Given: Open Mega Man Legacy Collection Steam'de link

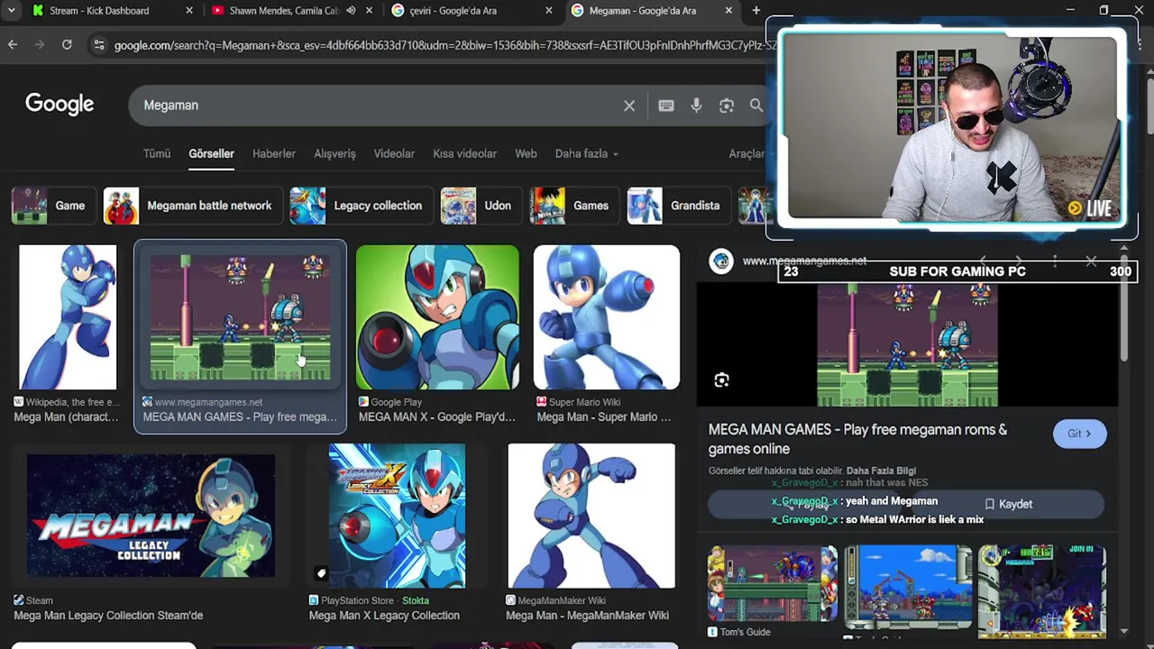Looking at the screenshot, I should coord(108,616).
